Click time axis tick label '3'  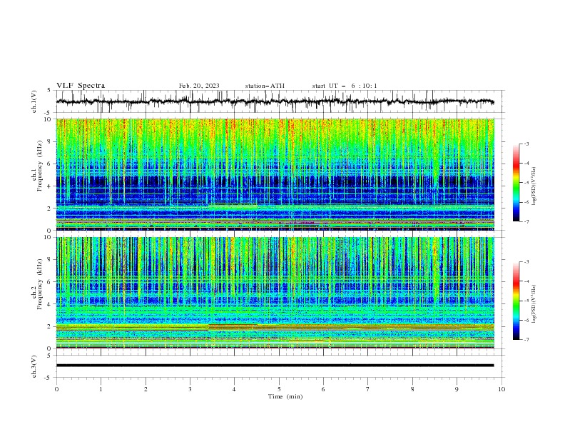click(190, 389)
